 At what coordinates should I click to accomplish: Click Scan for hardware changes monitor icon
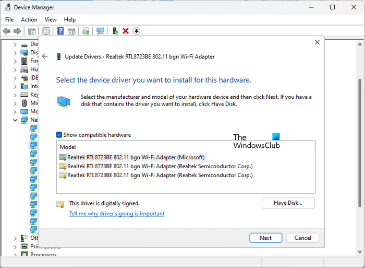(100, 31)
